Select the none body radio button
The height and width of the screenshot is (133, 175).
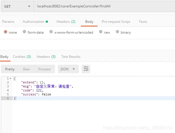tap(5, 32)
